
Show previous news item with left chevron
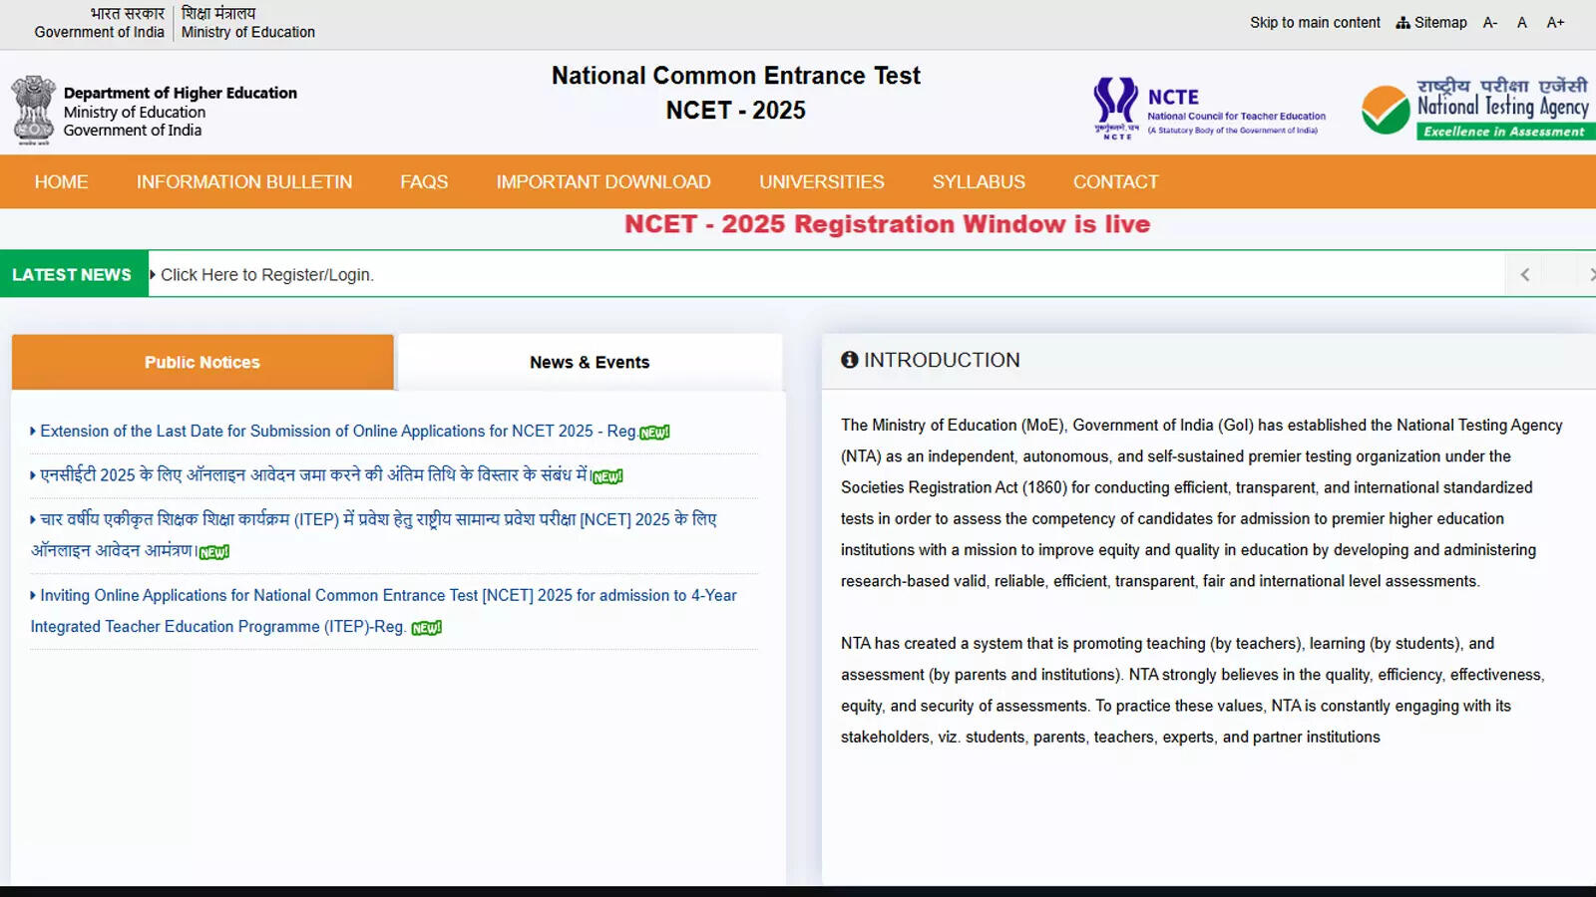coord(1524,274)
